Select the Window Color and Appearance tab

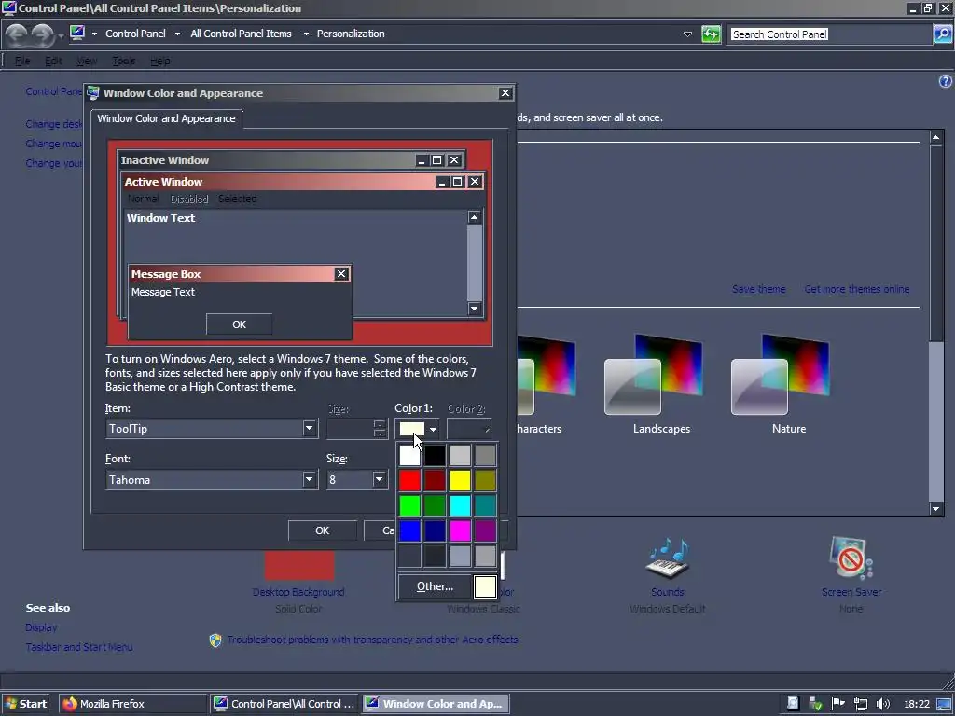166,118
